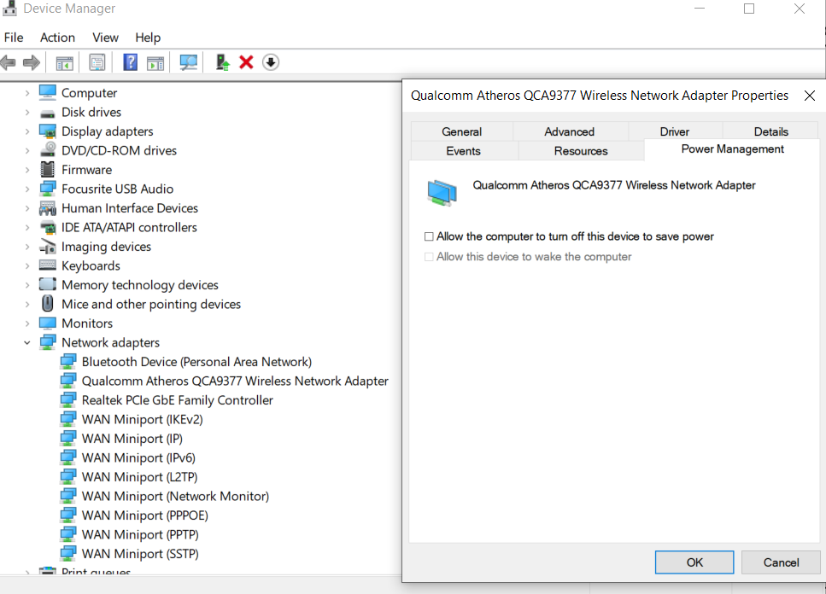Click the Disk drives icon

[x=48, y=113]
